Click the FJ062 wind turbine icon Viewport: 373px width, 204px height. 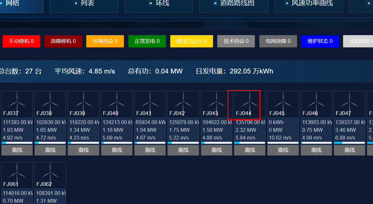pyautogui.click(x=50, y=171)
